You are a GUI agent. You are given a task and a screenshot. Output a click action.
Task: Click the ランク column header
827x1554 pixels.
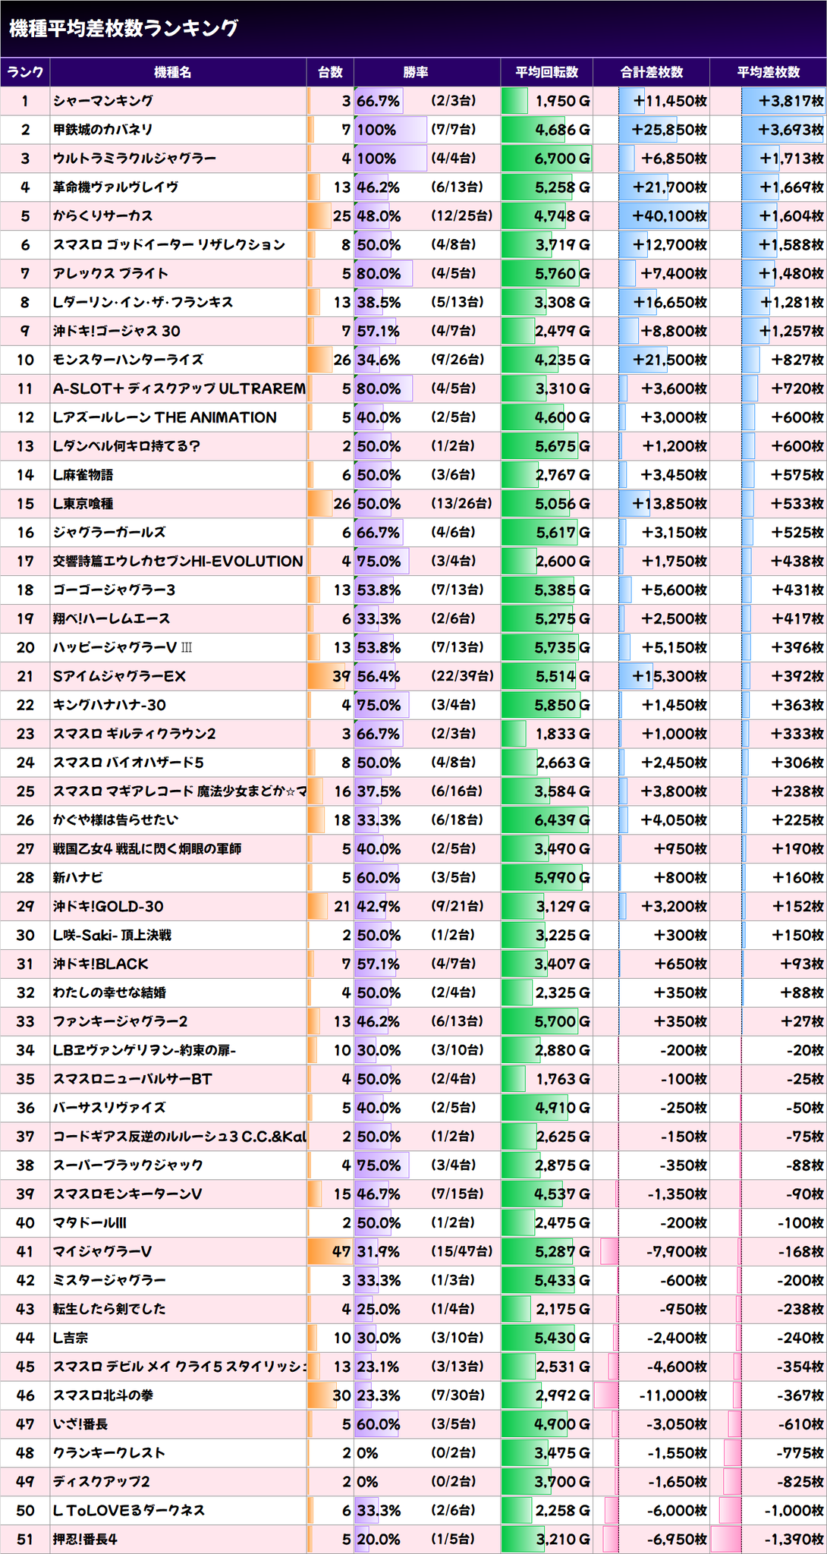click(25, 72)
